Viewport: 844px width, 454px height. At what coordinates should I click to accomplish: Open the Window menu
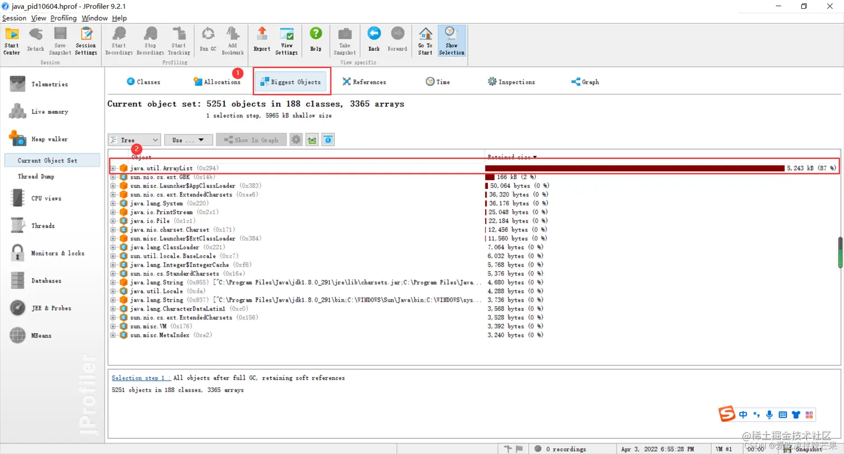point(94,18)
